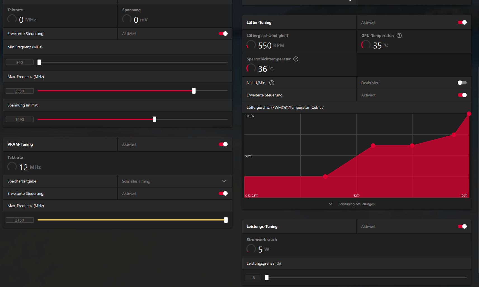Viewport: 479px width, 287px height.
Task: Click the GPU-Temperatur help question mark icon
Action: pyautogui.click(x=399, y=35)
